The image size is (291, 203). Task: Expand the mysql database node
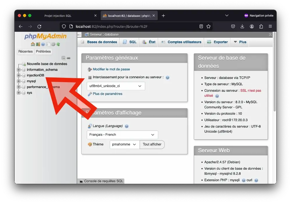coord(19,81)
